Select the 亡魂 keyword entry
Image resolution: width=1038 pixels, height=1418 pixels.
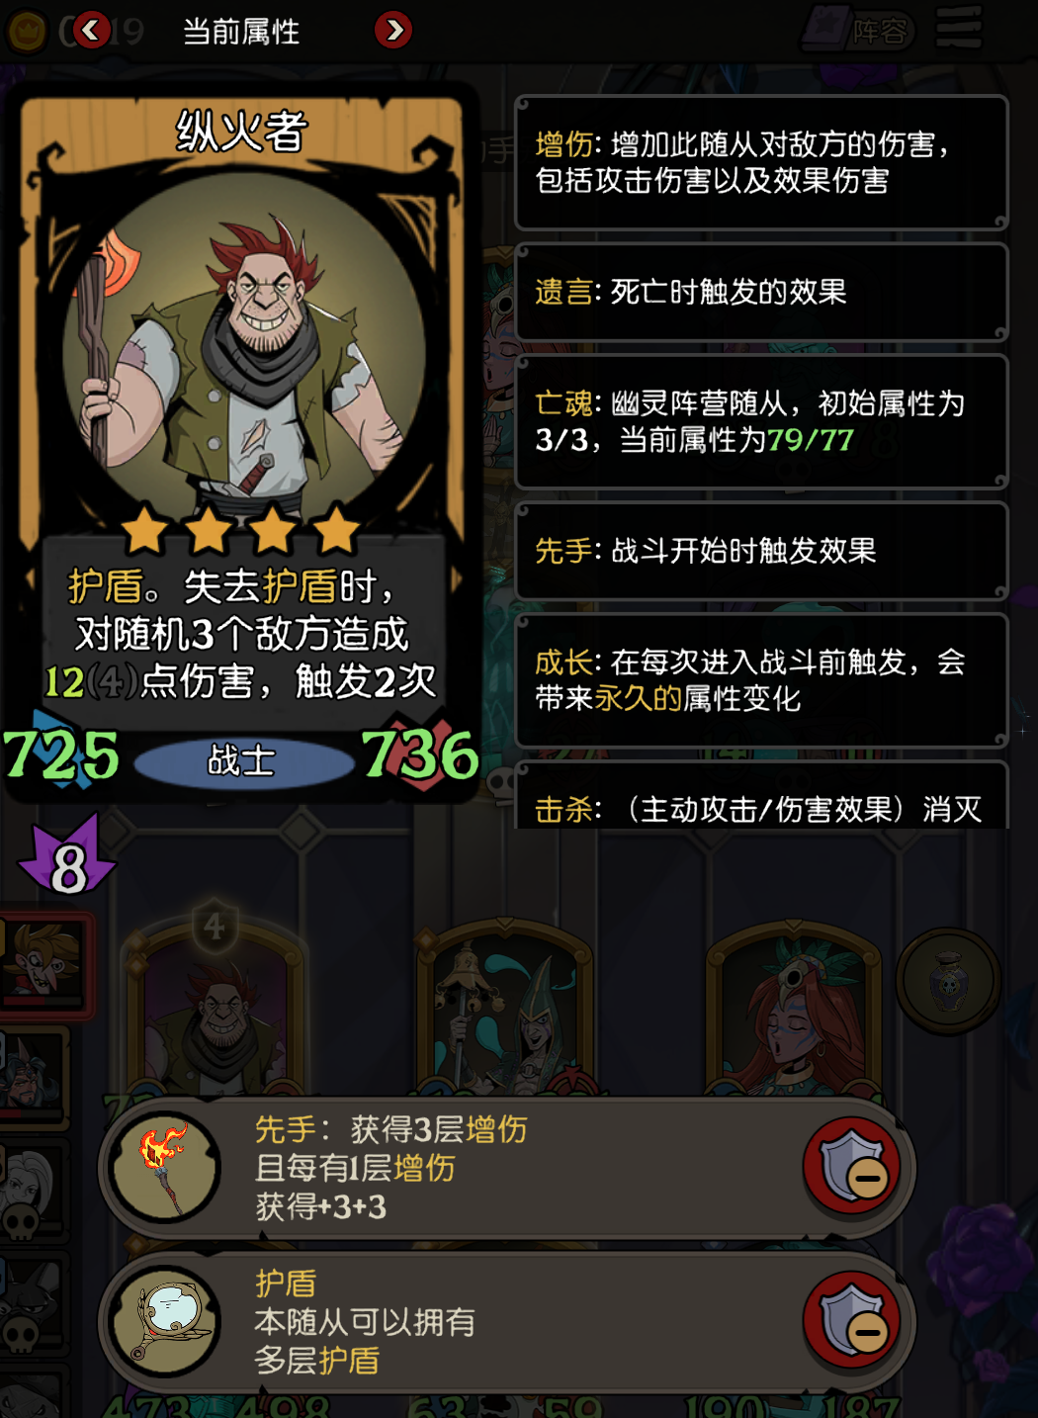pyautogui.click(x=761, y=421)
